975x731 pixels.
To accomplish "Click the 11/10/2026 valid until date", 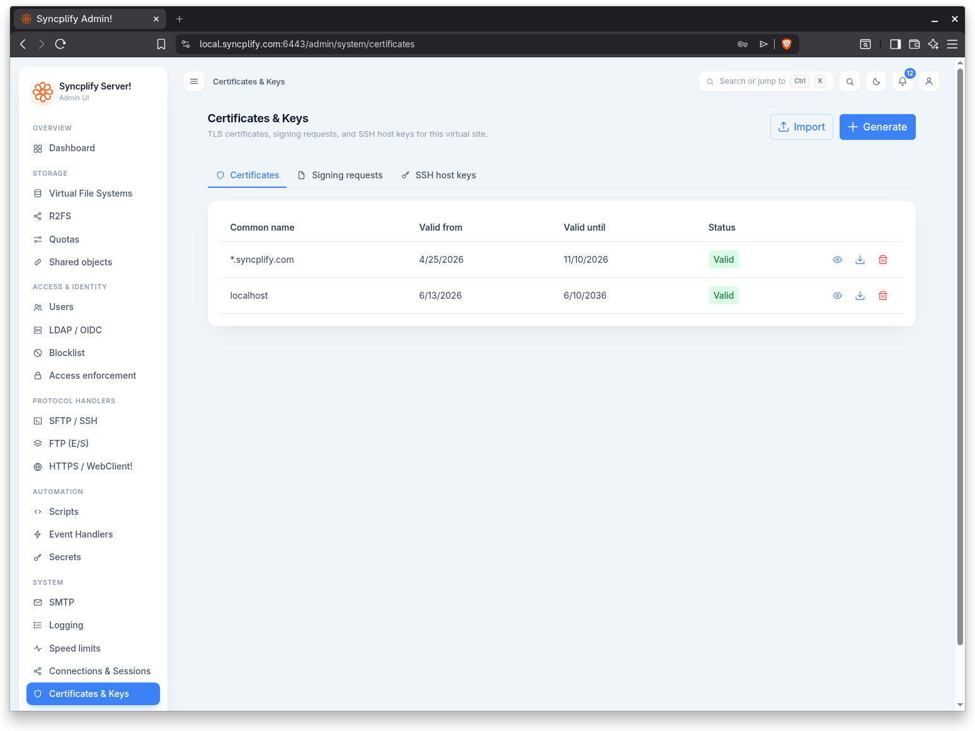I will click(586, 260).
